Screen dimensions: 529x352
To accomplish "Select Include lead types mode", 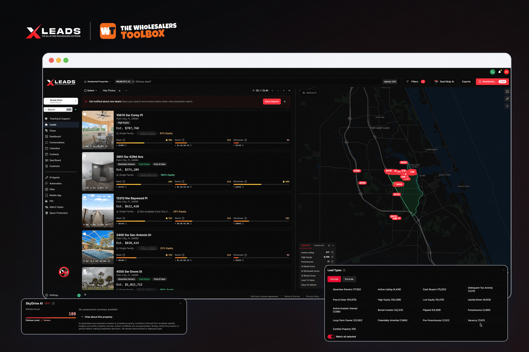I will pos(334,279).
